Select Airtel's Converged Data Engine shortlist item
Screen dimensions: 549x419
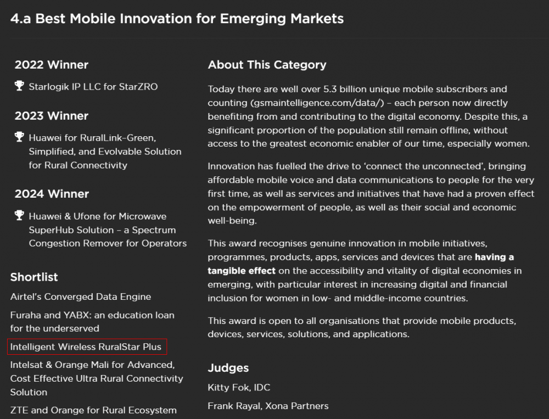click(81, 297)
